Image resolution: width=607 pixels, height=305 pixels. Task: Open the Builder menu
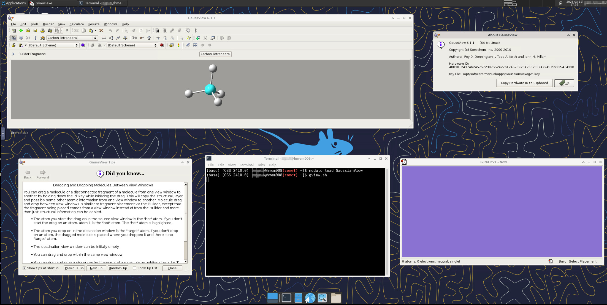[48, 24]
